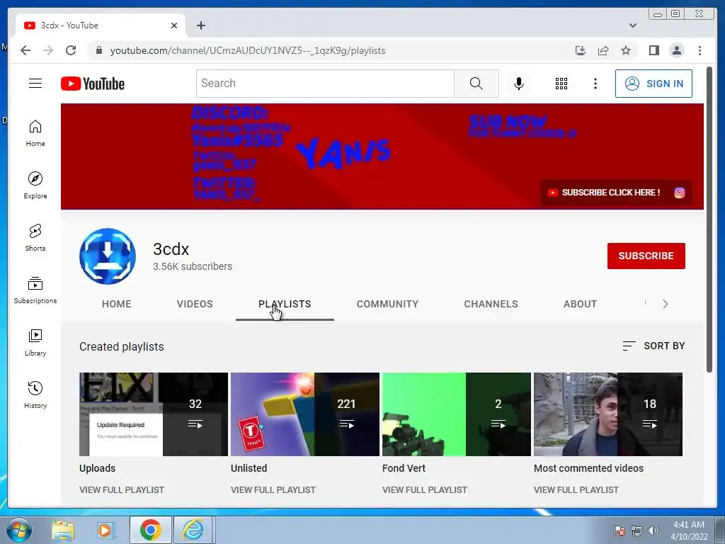Image resolution: width=725 pixels, height=544 pixels.
Task: Click the YouTube logo
Action: coord(93,84)
